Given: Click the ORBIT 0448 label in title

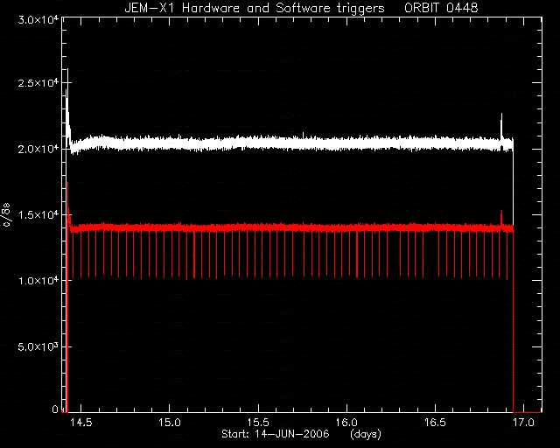Looking at the screenshot, I should (441, 8).
